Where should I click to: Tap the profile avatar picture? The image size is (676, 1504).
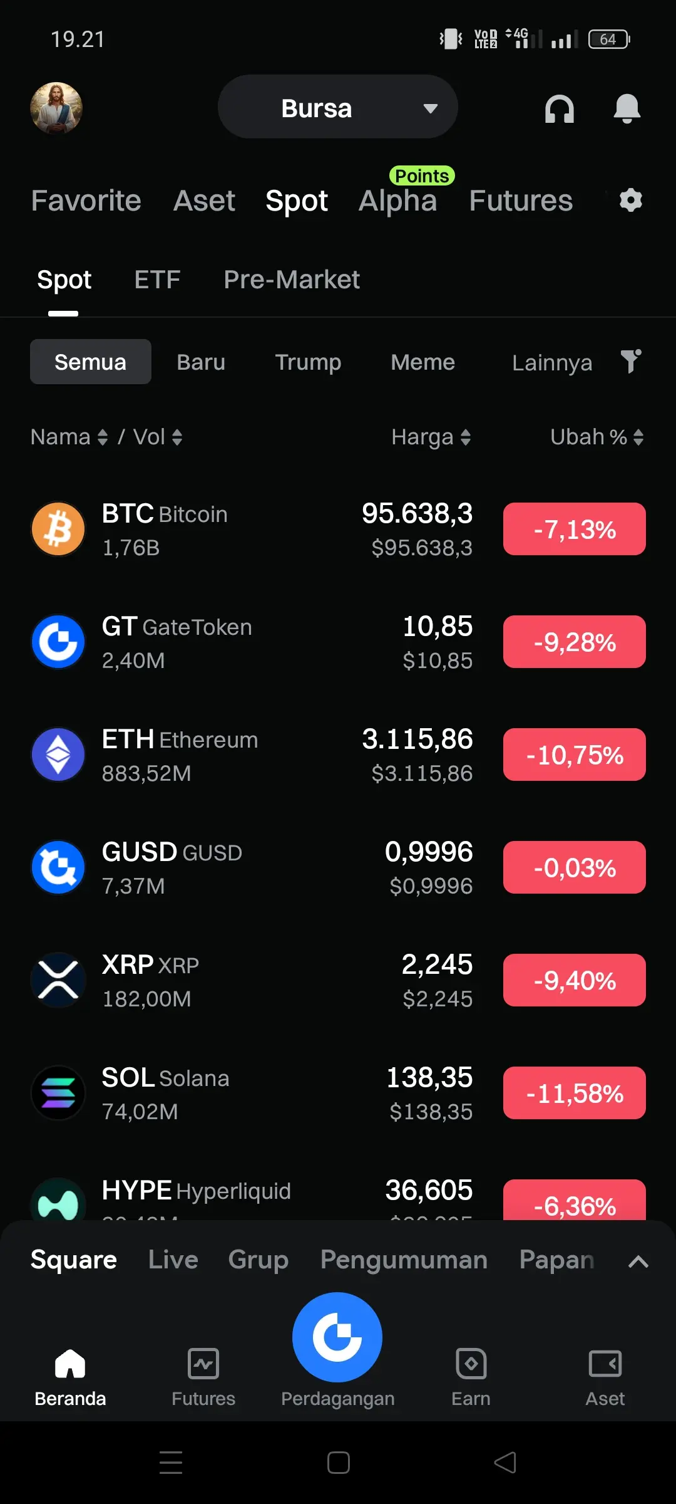pos(56,108)
